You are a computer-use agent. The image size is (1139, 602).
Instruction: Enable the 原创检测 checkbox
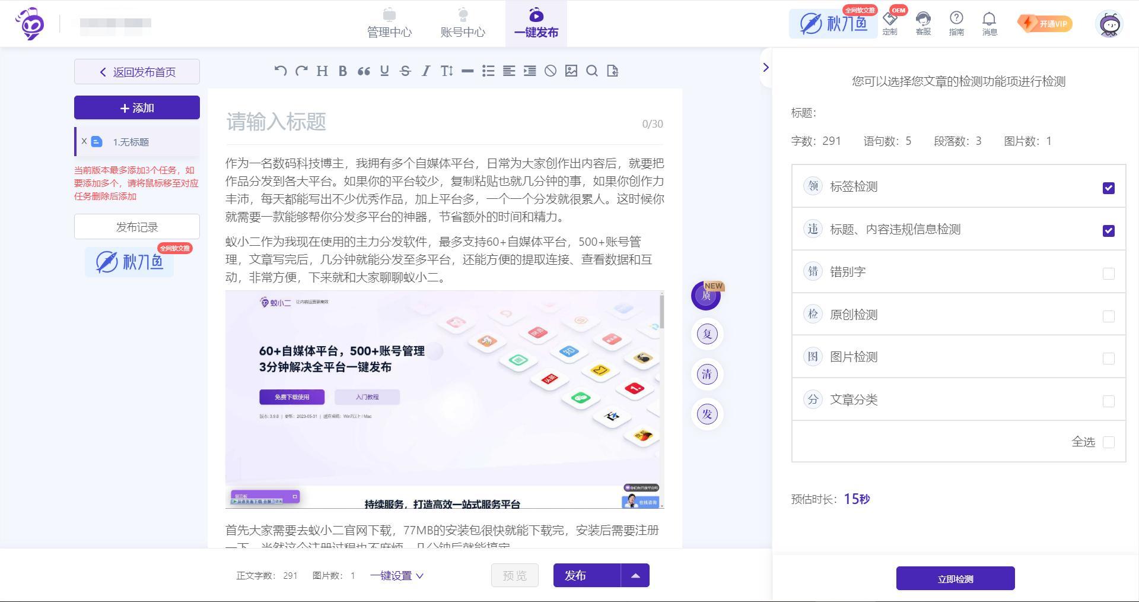point(1108,316)
